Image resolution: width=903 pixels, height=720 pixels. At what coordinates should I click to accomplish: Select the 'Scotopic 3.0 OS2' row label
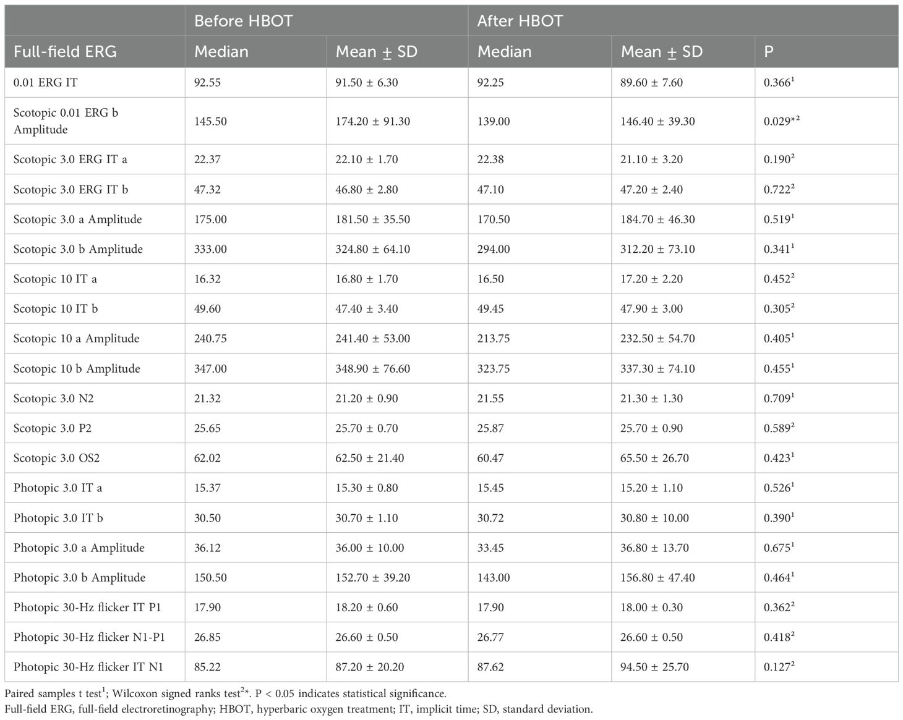click(56, 458)
